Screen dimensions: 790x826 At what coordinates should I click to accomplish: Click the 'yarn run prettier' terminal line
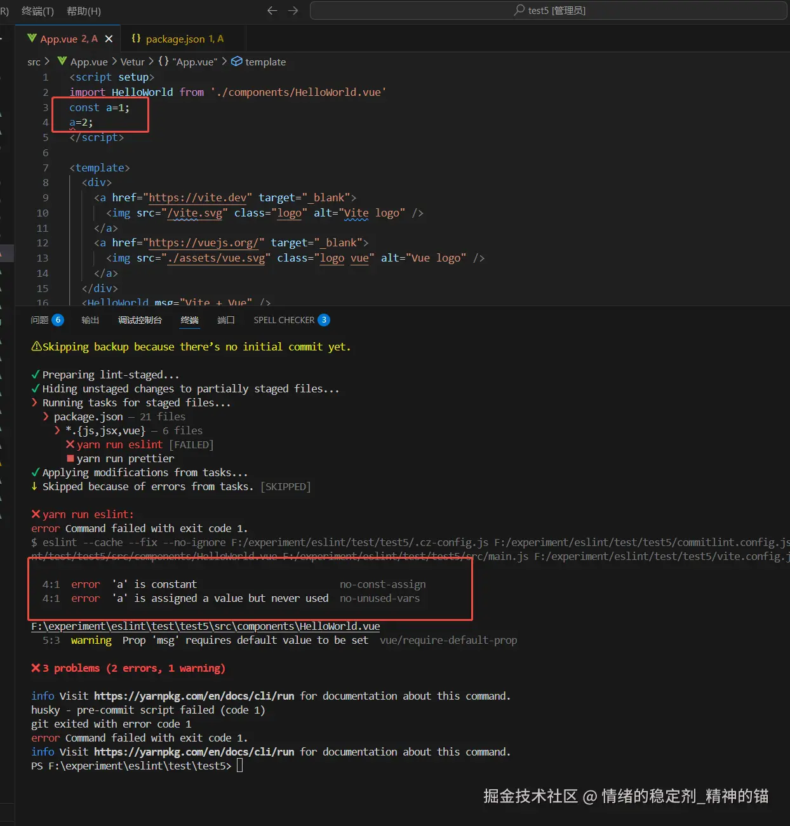(x=120, y=458)
